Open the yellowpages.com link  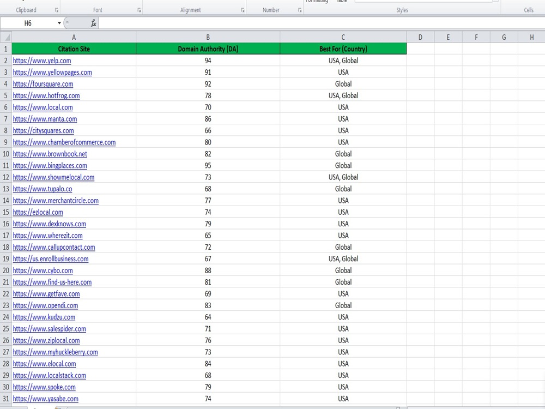[x=52, y=73]
